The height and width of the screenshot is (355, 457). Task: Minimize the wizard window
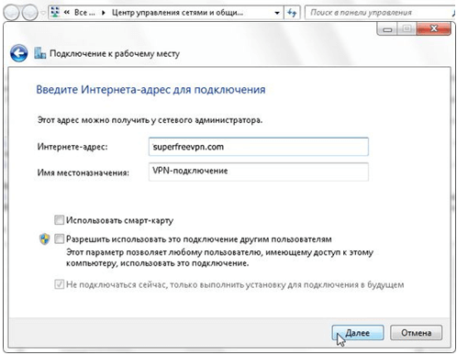tap(387, 29)
